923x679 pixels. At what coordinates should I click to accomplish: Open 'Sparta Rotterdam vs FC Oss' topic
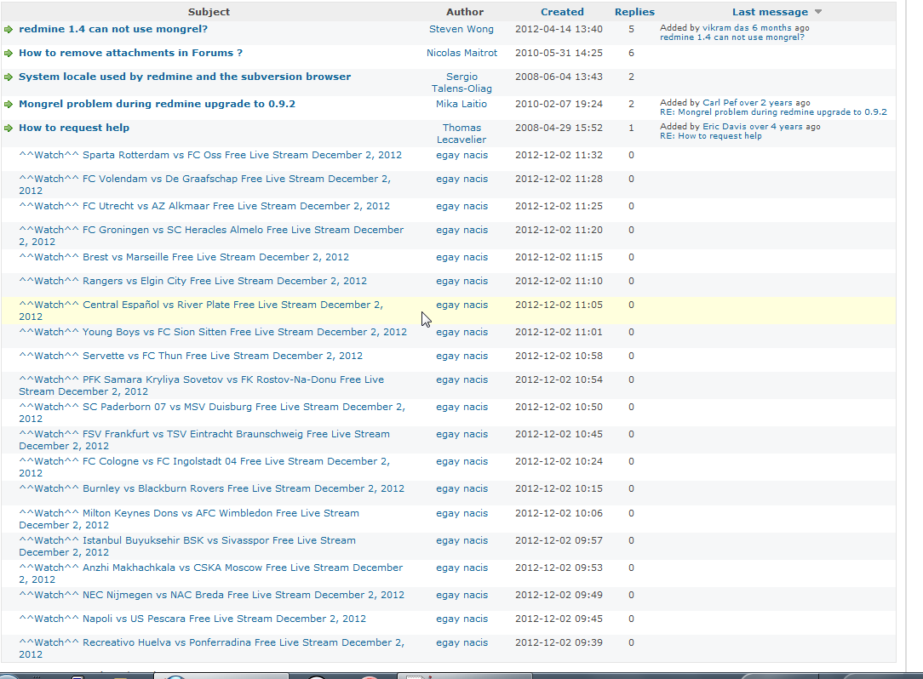coord(210,155)
